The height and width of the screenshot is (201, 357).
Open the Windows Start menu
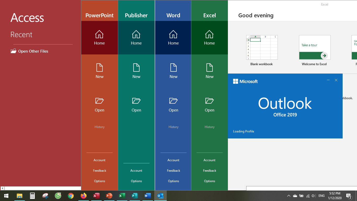[6, 196]
